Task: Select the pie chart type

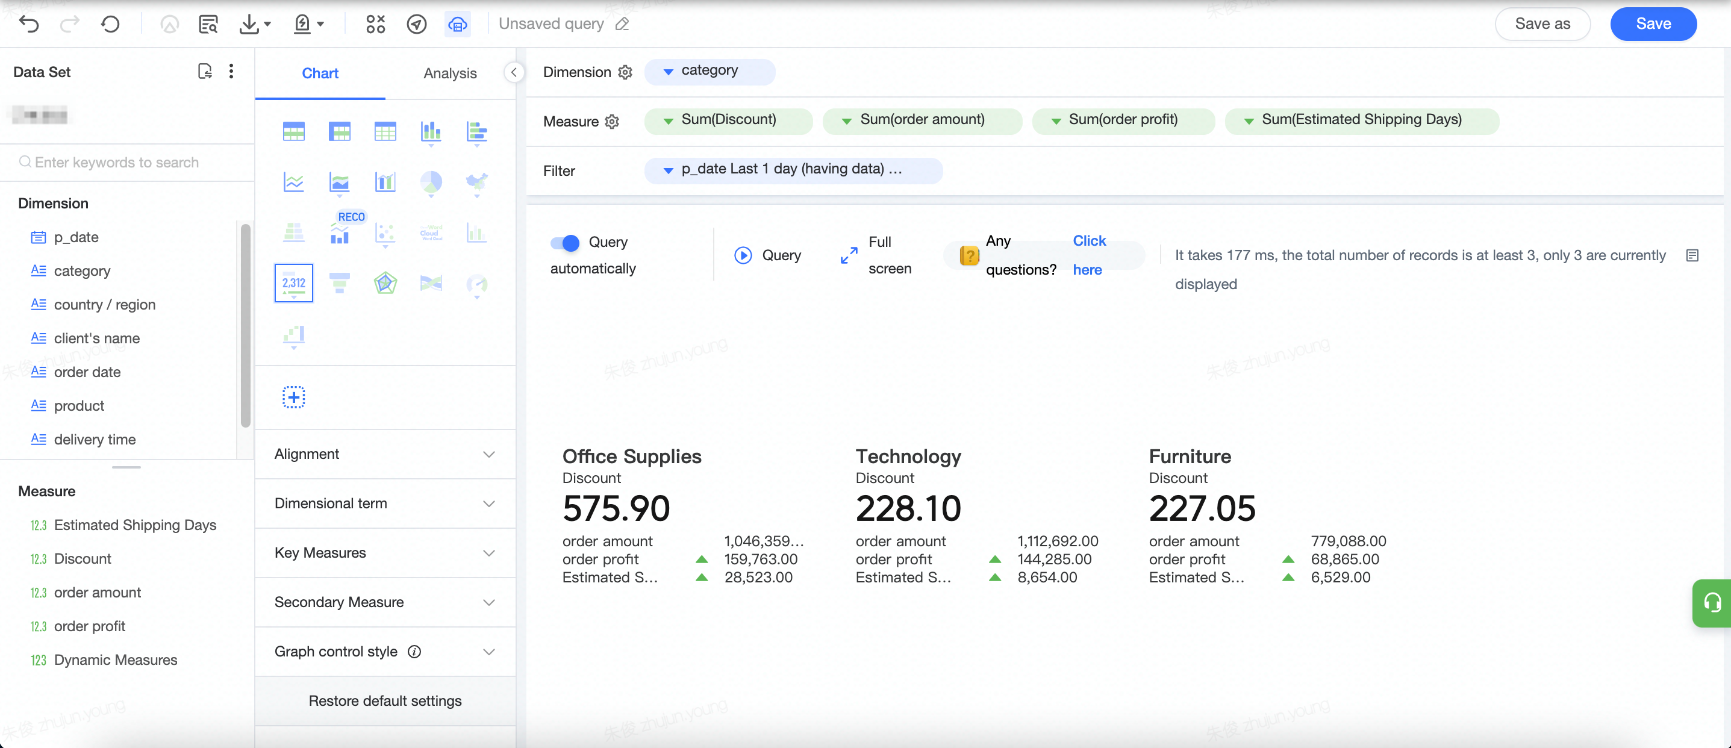Action: tap(431, 182)
